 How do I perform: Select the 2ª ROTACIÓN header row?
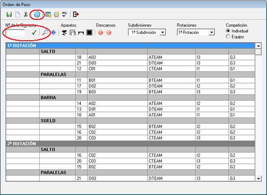click(x=130, y=144)
